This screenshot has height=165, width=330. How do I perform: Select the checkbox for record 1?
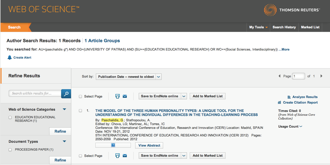[80, 111]
